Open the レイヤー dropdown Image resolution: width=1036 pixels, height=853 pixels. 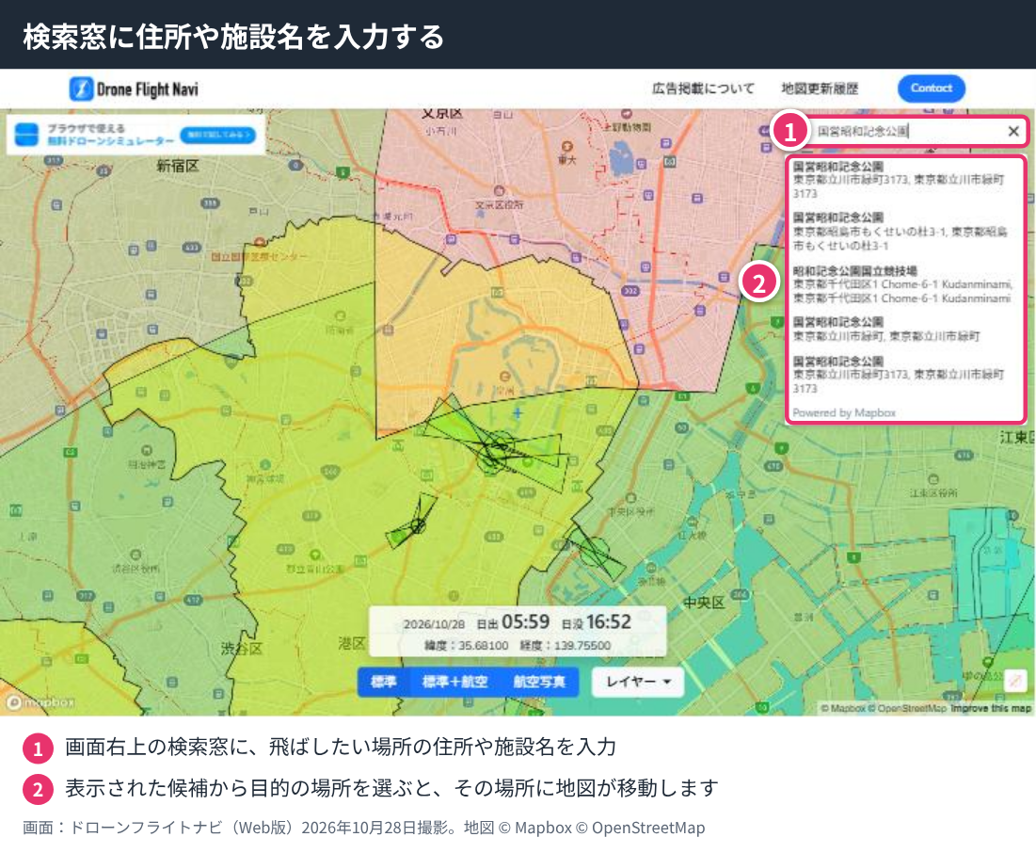pos(638,682)
